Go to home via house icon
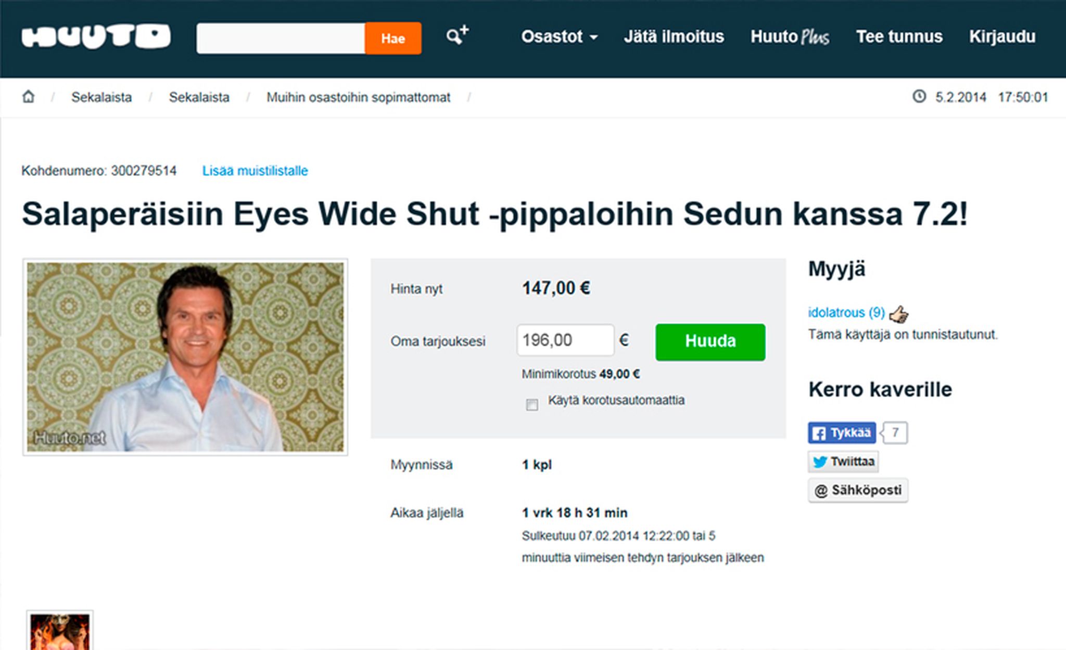Screen dimensions: 1066x650 (28, 97)
